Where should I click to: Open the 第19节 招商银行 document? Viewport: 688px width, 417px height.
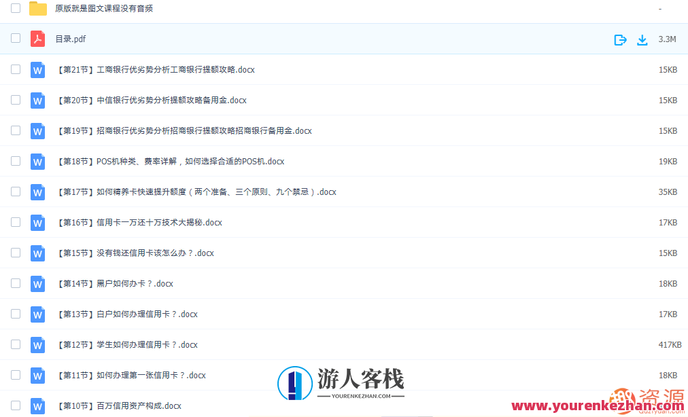[x=184, y=130]
